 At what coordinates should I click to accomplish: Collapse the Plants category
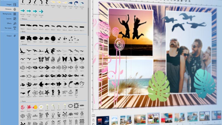(x=20, y=102)
